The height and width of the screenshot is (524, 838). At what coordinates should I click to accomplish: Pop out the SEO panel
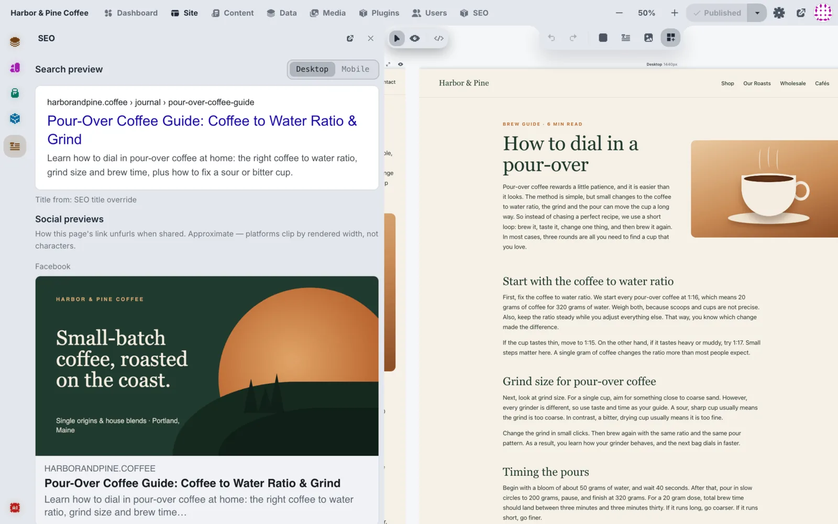point(350,38)
